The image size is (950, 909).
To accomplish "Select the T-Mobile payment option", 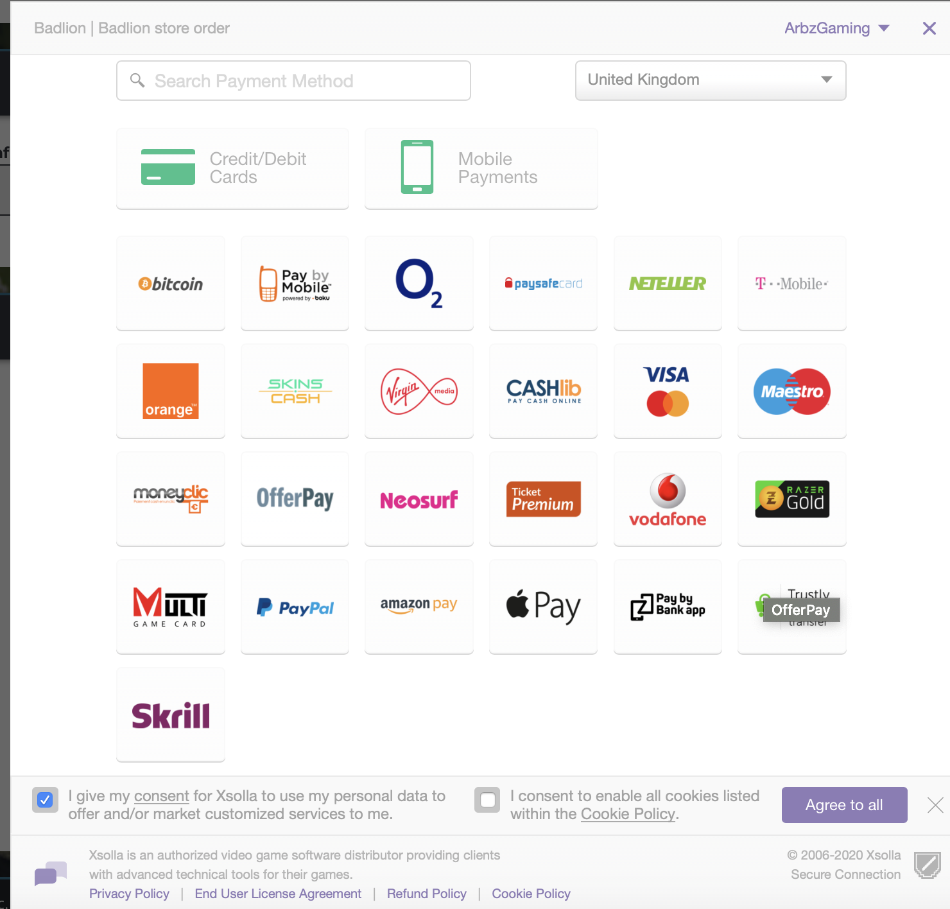I will (792, 283).
